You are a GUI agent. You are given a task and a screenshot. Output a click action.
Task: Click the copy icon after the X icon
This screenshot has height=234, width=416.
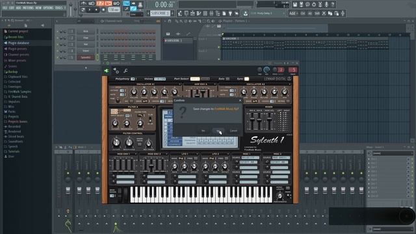tap(330, 13)
